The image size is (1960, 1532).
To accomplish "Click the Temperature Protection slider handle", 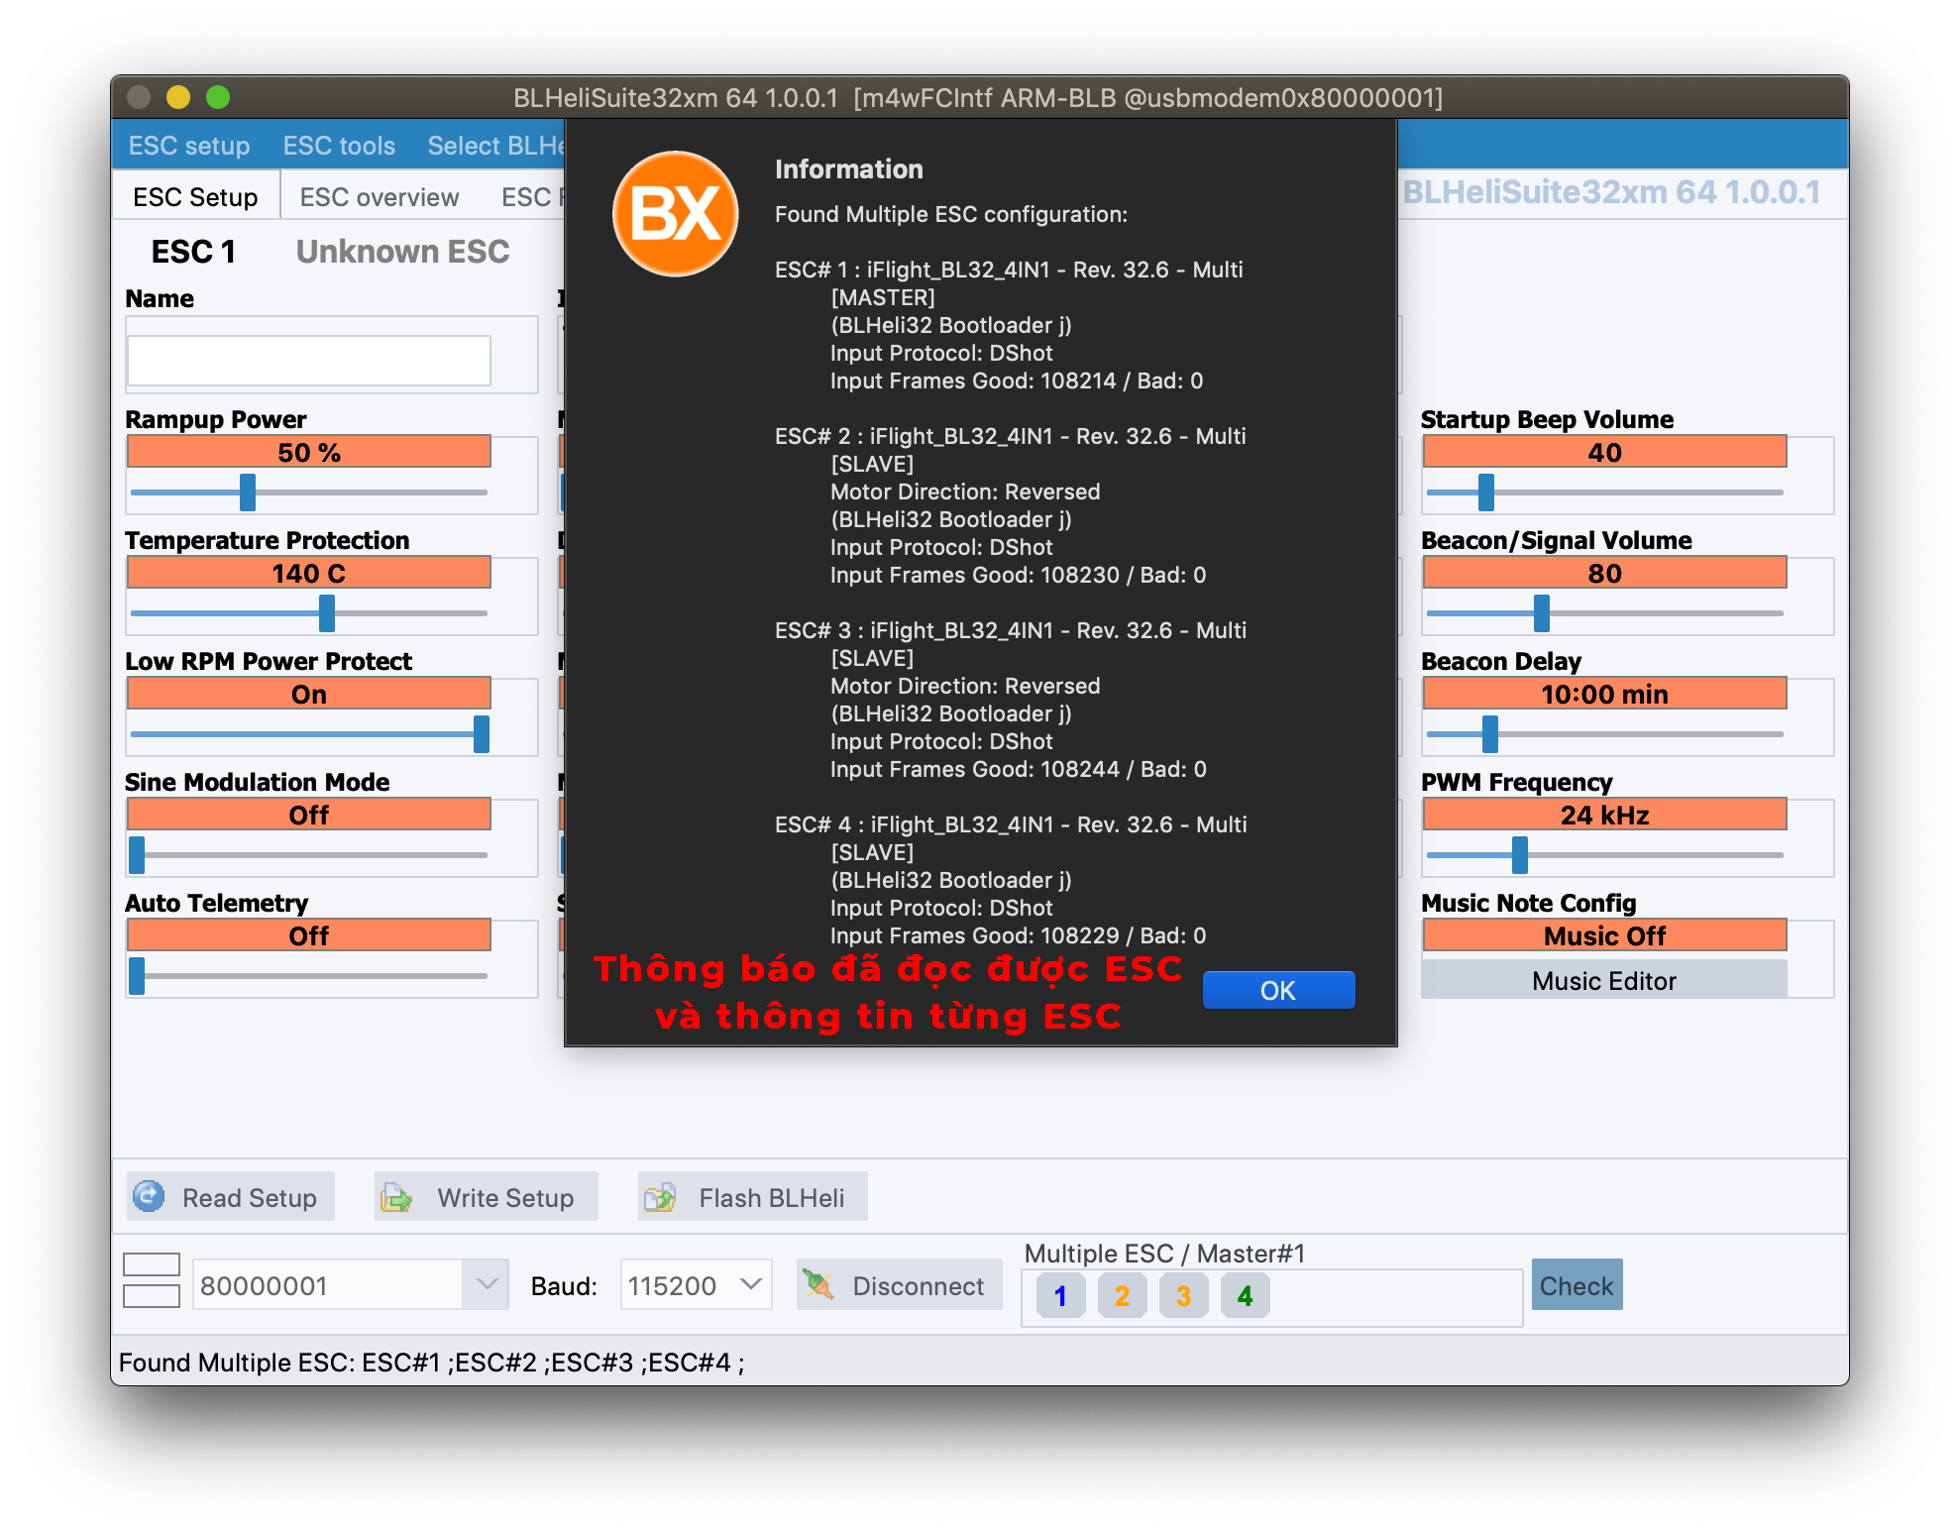I will pos(327,613).
